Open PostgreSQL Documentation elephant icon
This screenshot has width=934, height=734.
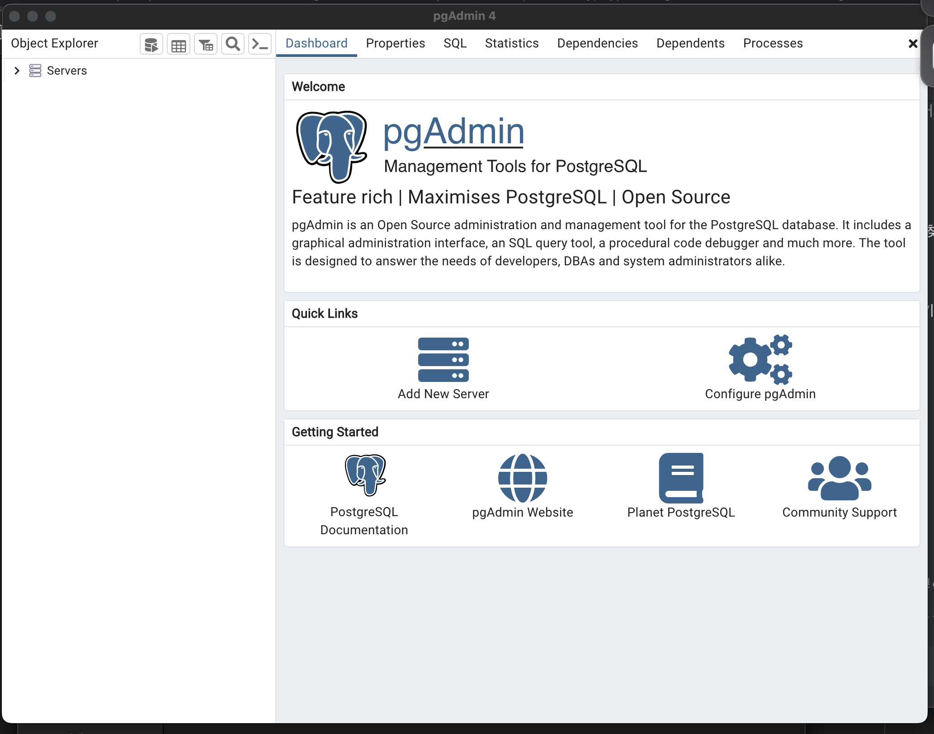pyautogui.click(x=364, y=475)
